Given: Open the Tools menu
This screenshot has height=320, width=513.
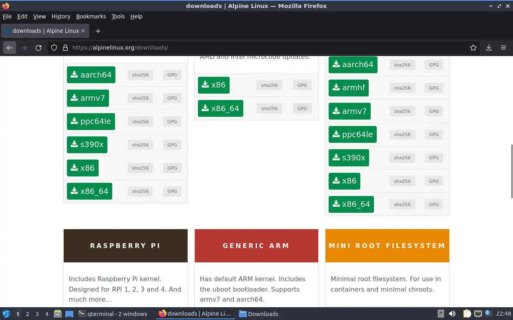Looking at the screenshot, I should [x=118, y=16].
